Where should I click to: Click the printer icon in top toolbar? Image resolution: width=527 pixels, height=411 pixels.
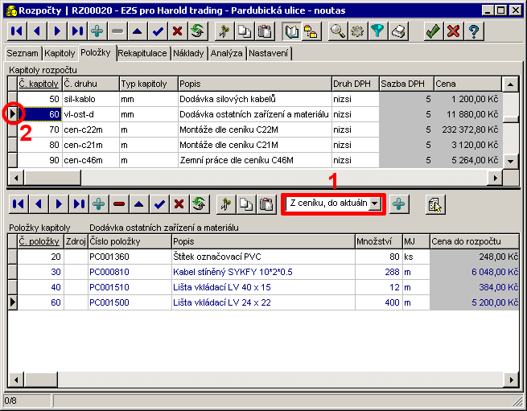point(398,31)
